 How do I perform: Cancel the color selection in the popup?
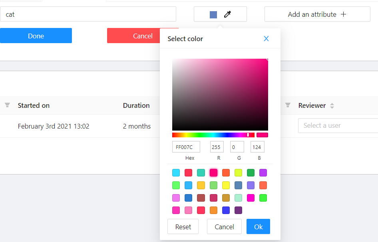[x=224, y=226]
